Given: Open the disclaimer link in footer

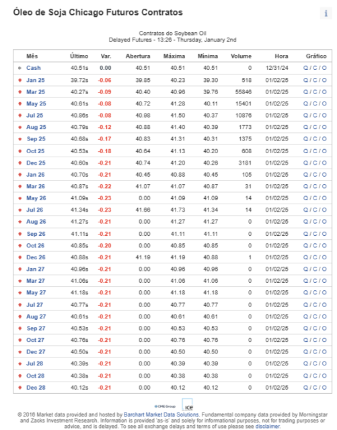Looking at the screenshot, I should [x=268, y=427].
